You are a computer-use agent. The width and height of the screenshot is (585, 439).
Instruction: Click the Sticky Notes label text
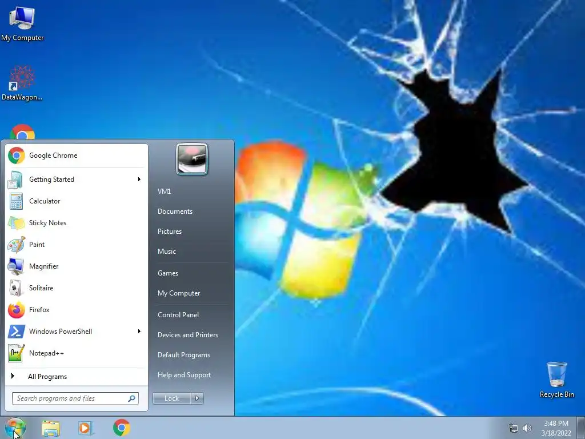pyautogui.click(x=48, y=223)
